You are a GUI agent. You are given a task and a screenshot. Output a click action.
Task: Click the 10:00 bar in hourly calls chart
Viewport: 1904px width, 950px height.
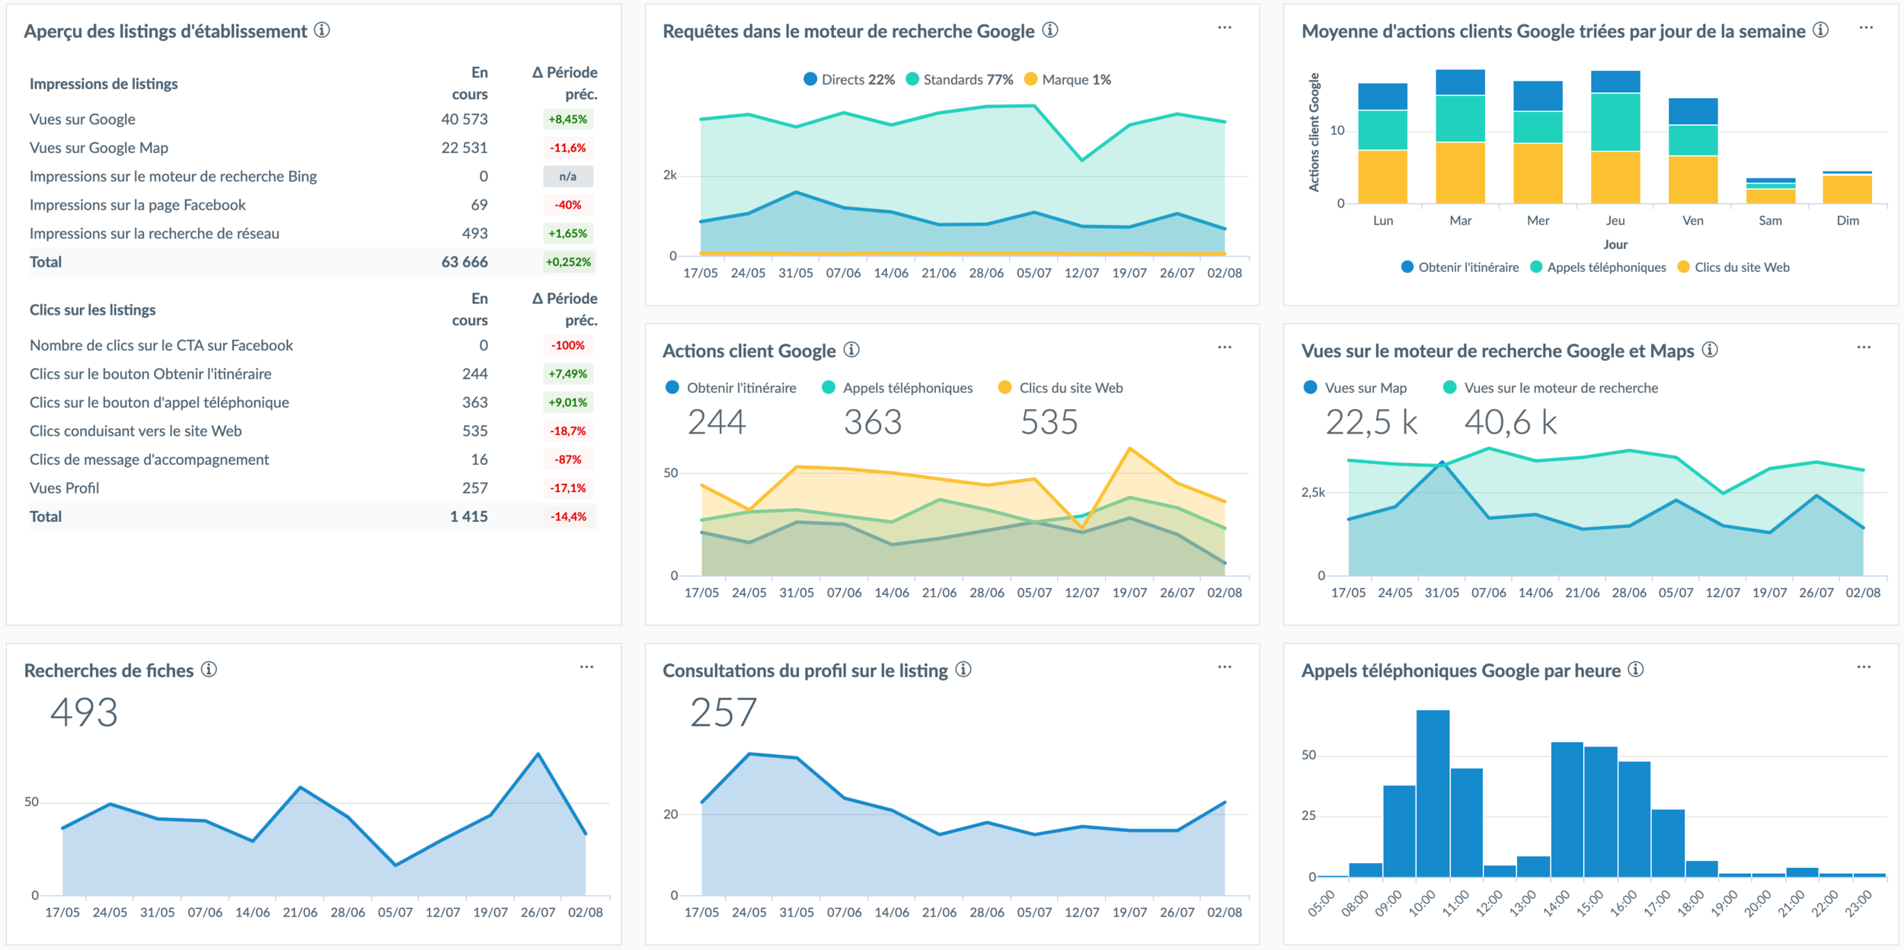click(1433, 792)
